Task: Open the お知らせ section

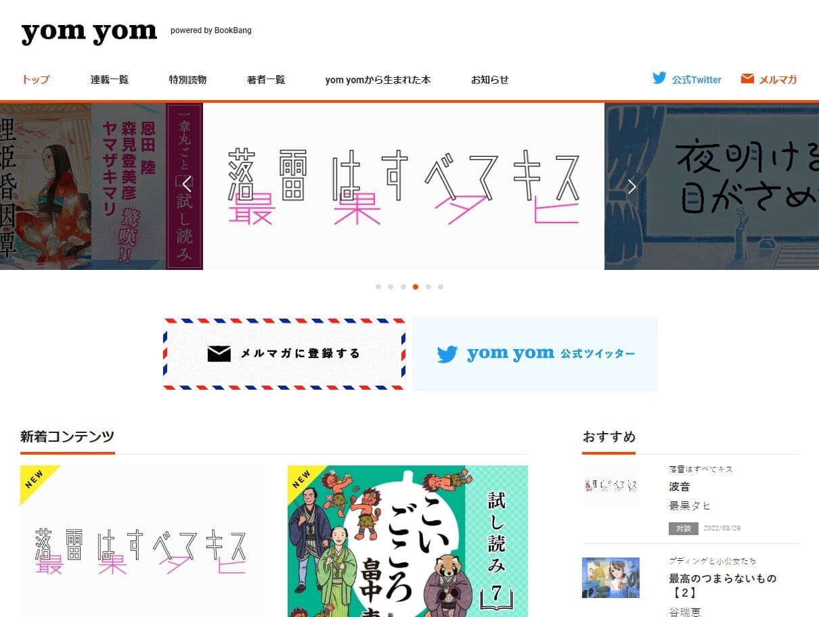Action: [489, 79]
